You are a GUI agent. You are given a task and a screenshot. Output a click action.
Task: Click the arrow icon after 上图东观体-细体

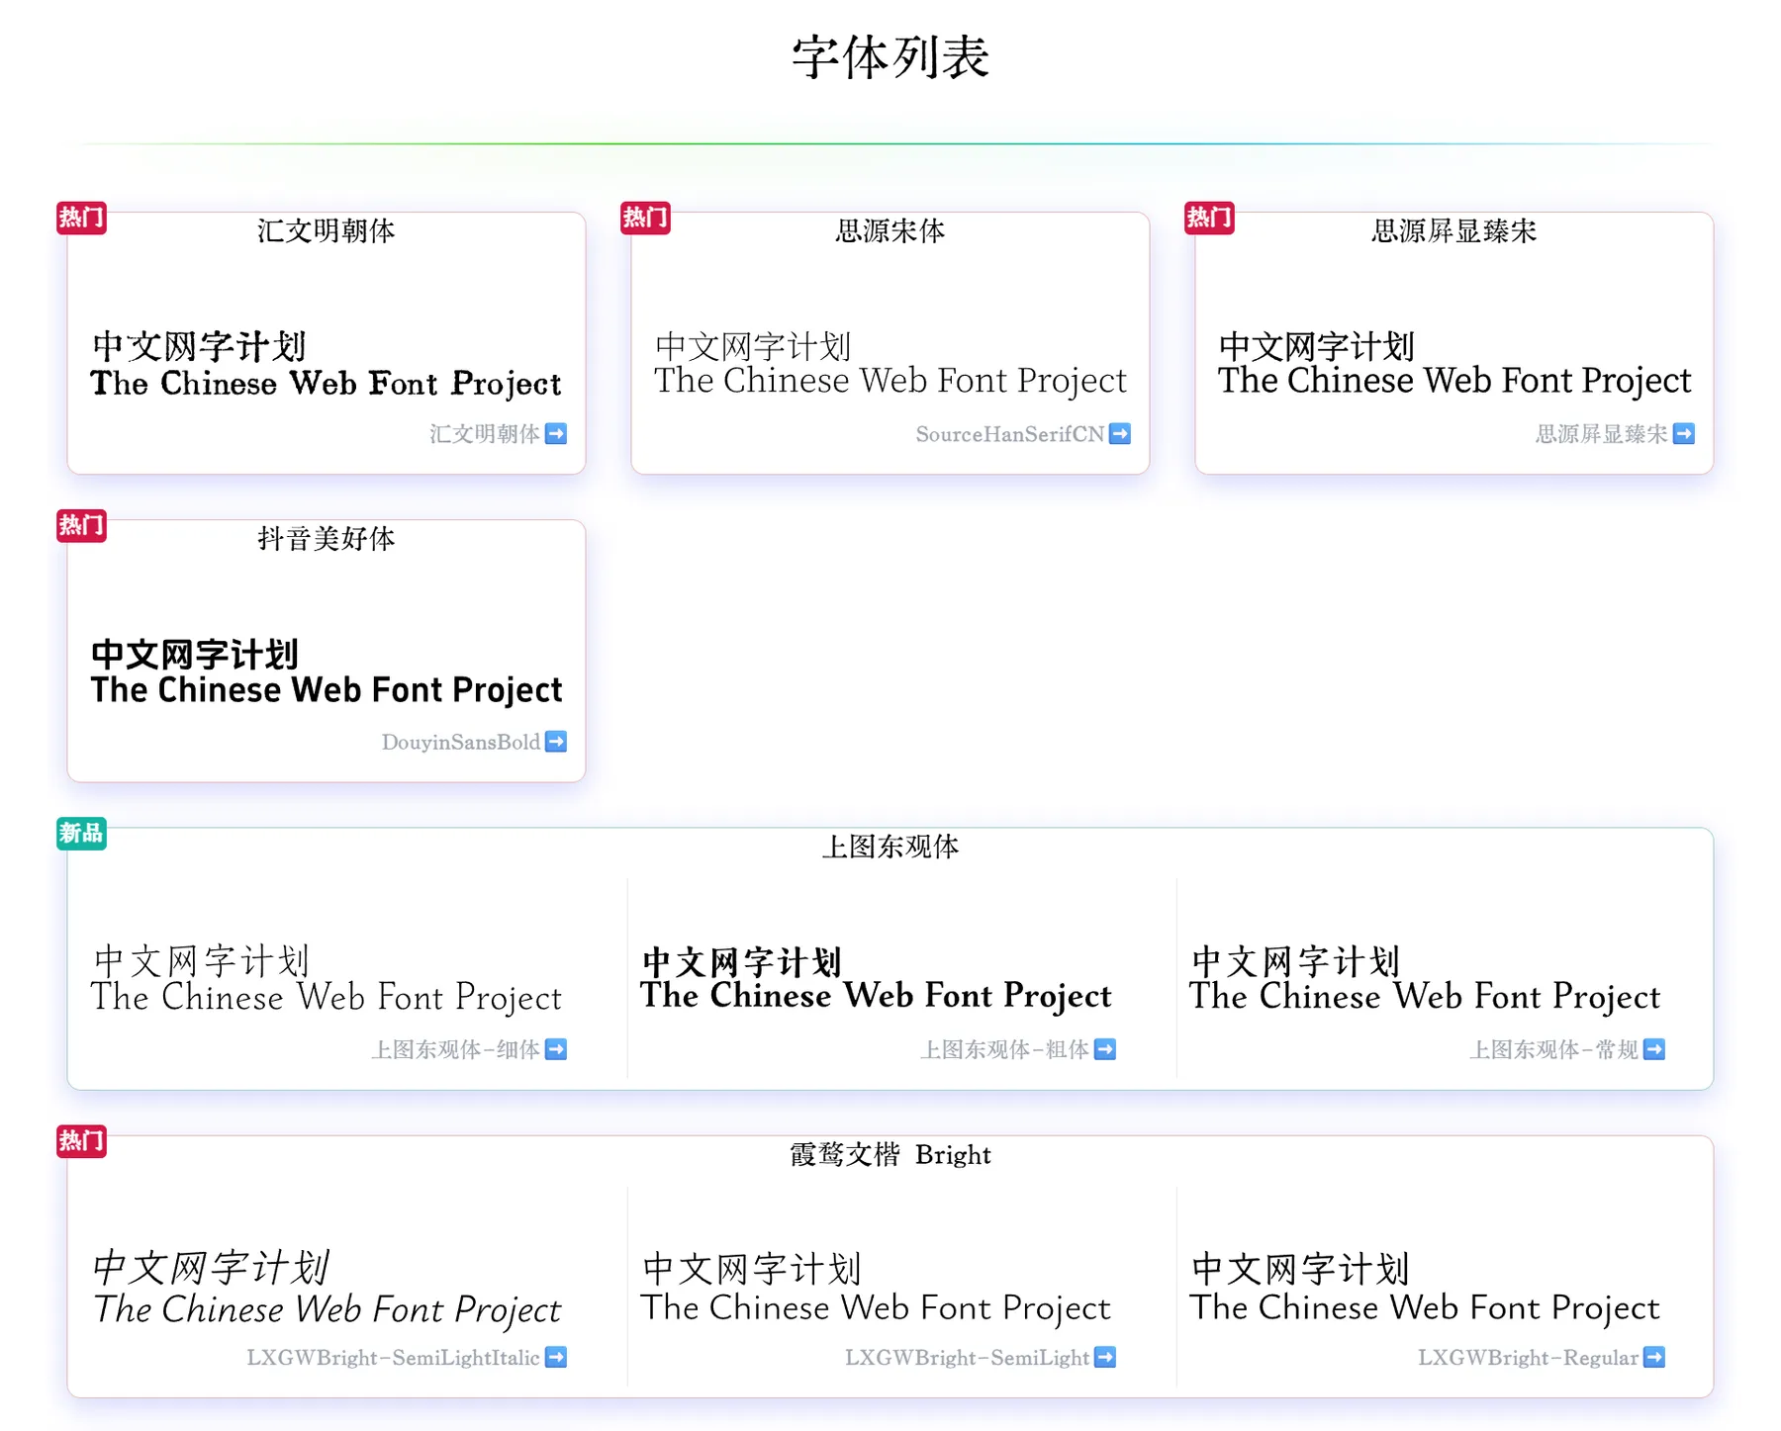pos(556,1049)
